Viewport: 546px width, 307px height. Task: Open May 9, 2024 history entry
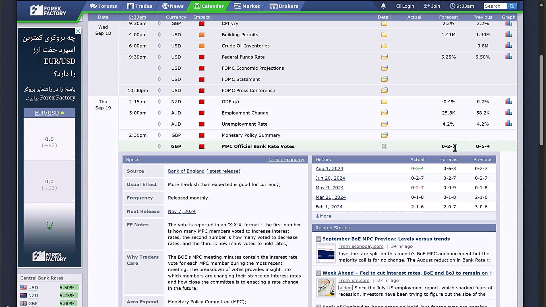[330, 188]
